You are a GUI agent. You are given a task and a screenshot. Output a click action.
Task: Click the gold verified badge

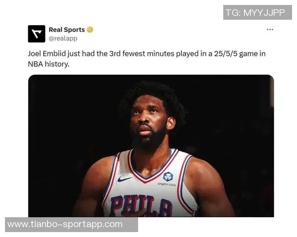click(x=90, y=30)
